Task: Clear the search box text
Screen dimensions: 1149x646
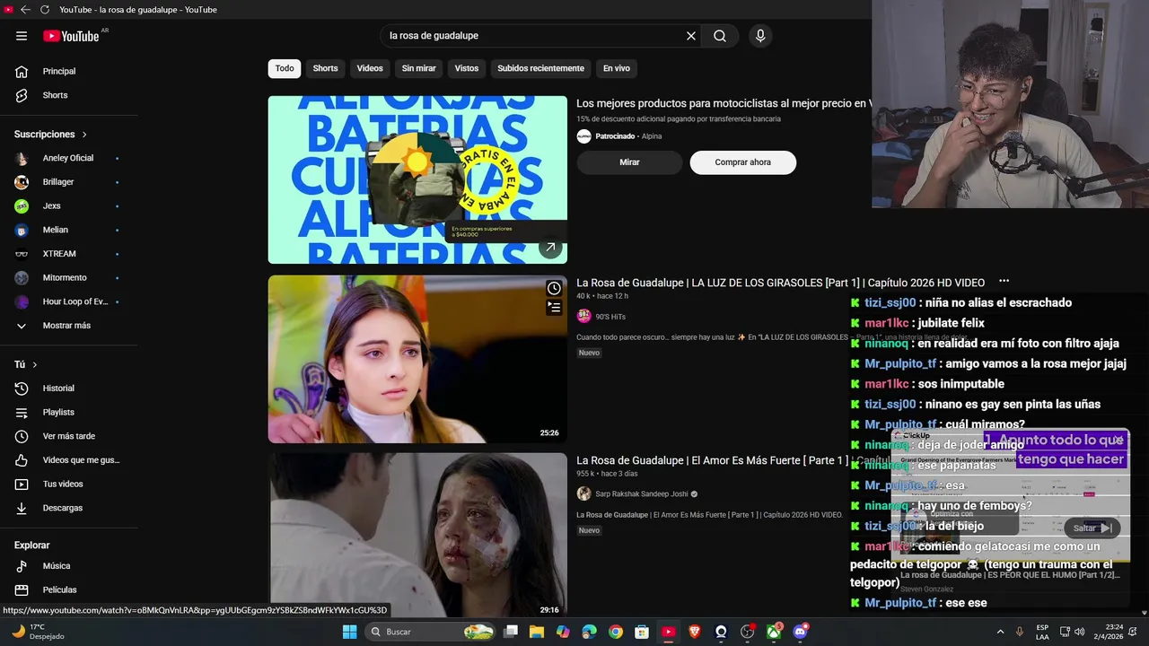Action: click(x=691, y=36)
